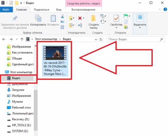Click the Open icon in Открыть group
The width and height of the screenshot is (168, 136).
[126, 16]
